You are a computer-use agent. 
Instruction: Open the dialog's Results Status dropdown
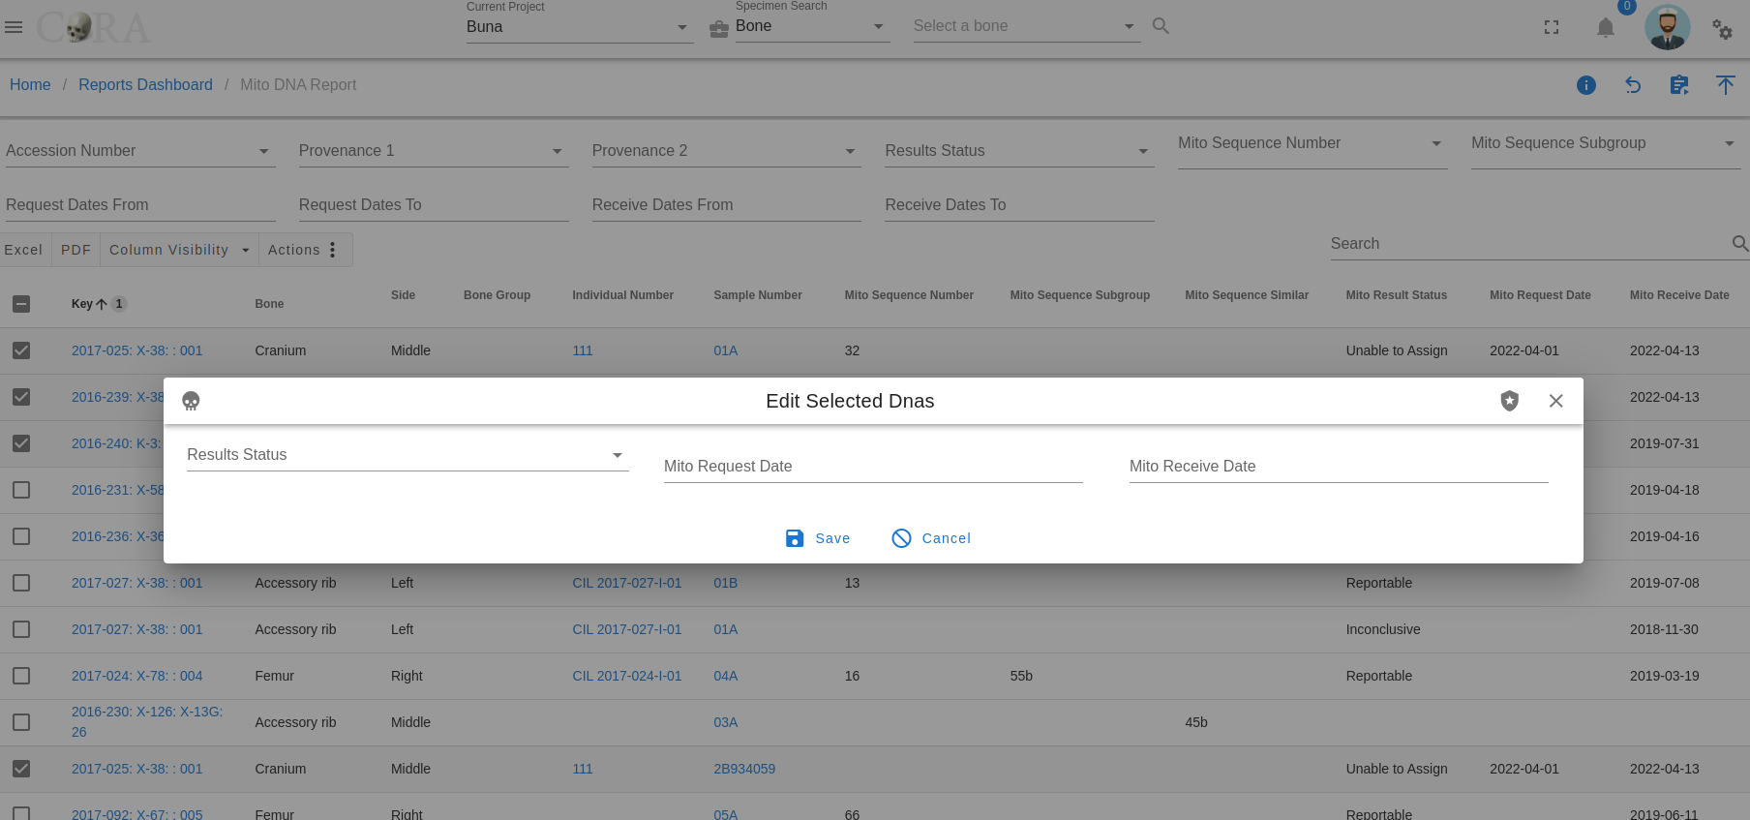click(x=407, y=455)
